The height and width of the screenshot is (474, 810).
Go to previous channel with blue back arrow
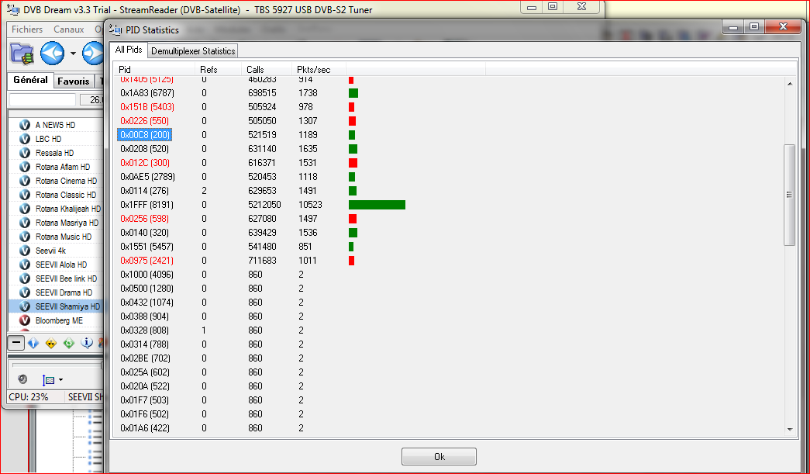pyautogui.click(x=52, y=54)
